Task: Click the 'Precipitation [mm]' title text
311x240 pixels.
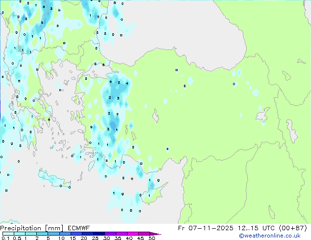Action: click(32, 228)
